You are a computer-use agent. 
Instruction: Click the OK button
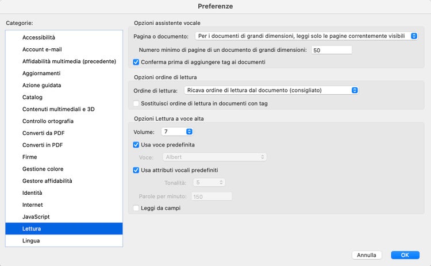click(x=405, y=255)
